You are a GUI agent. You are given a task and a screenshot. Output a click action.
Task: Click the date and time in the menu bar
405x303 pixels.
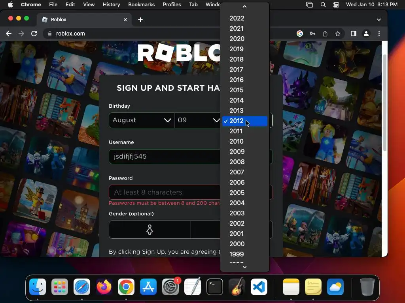(x=372, y=5)
